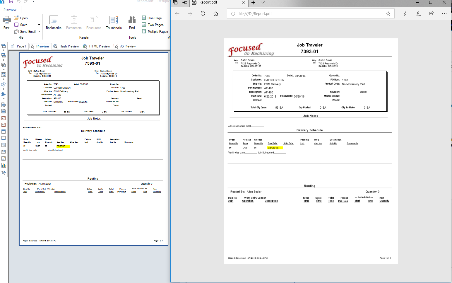
Task: Select the bands toolbox icon
Action: (x=4, y=46)
